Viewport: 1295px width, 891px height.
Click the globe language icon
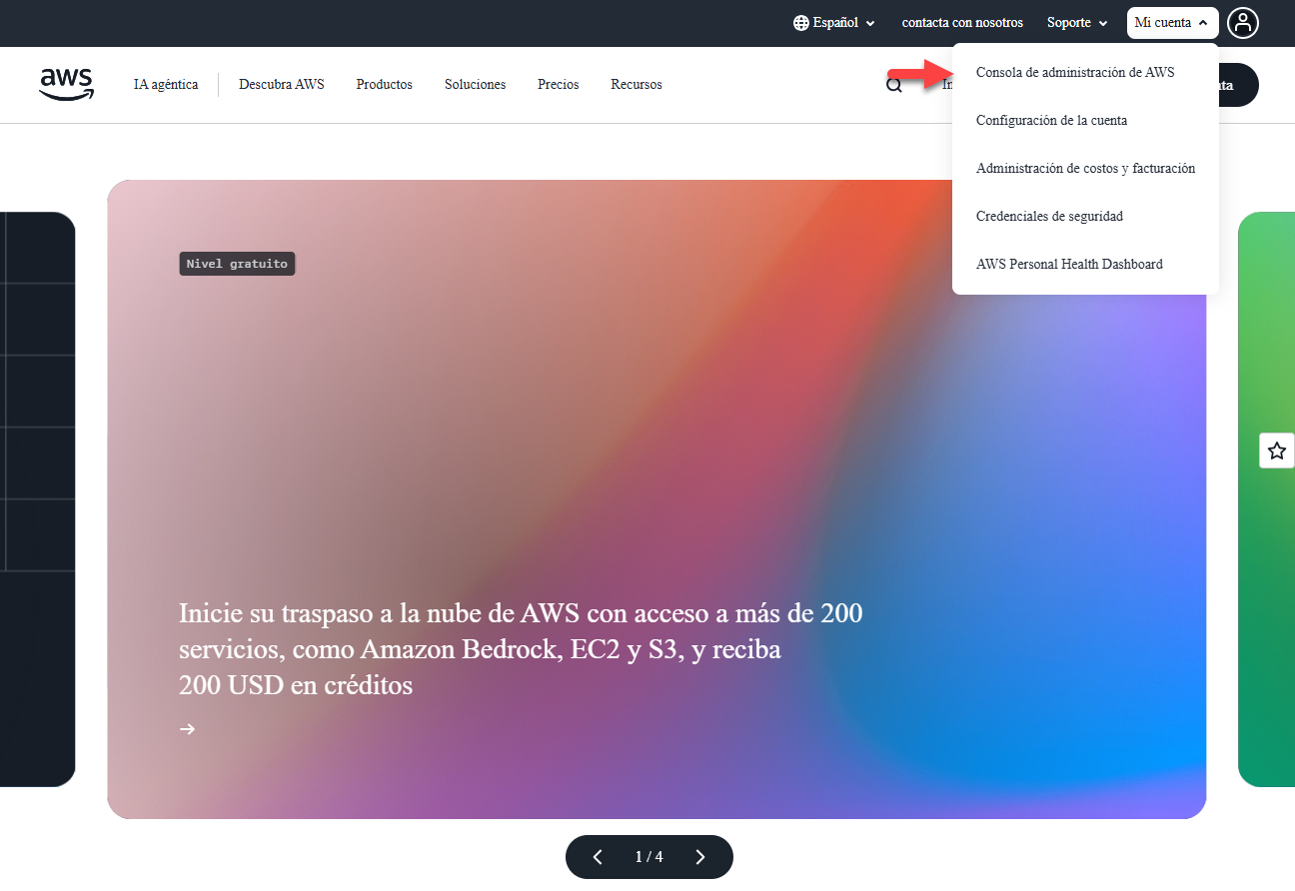pyautogui.click(x=800, y=23)
